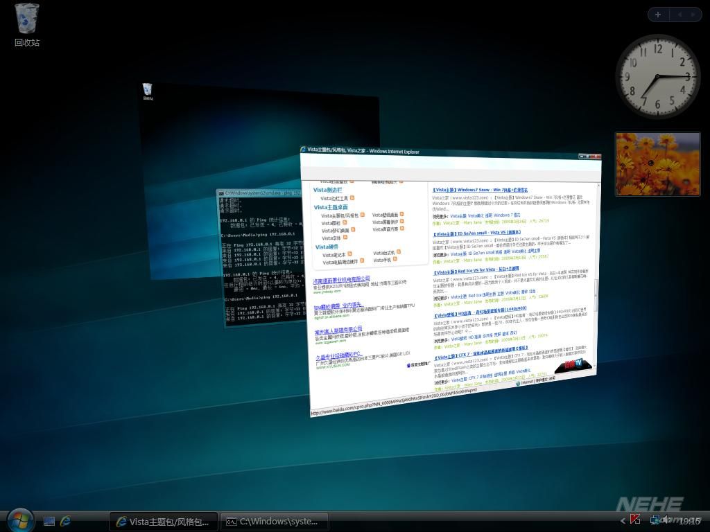The image size is (710, 532).
Task: Open the ID Se7en small Vista VS article link
Action: pyautogui.click(x=477, y=233)
